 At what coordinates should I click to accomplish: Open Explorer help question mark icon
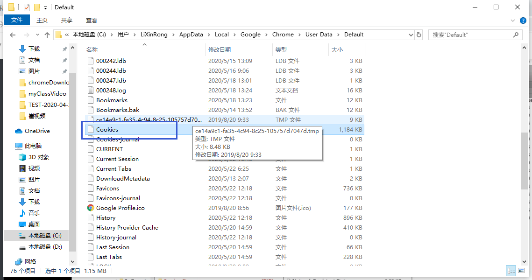click(523, 21)
